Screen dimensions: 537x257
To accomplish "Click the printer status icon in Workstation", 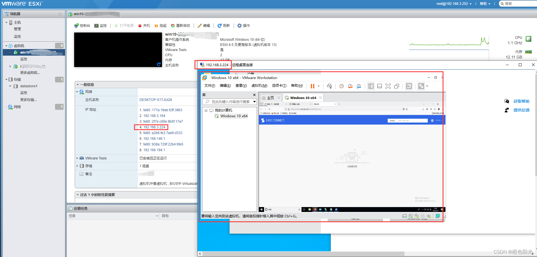I will click(x=423, y=216).
